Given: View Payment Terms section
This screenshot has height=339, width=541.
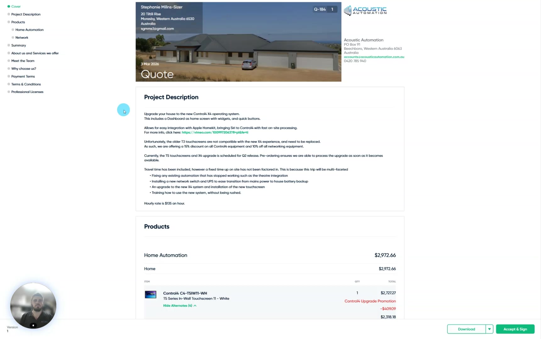Looking at the screenshot, I should [x=23, y=77].
